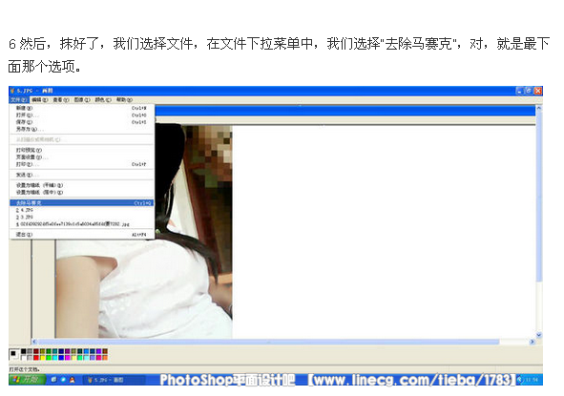Open the 帮助 (Help) menu
This screenshot has height=396, width=564.
124,99
